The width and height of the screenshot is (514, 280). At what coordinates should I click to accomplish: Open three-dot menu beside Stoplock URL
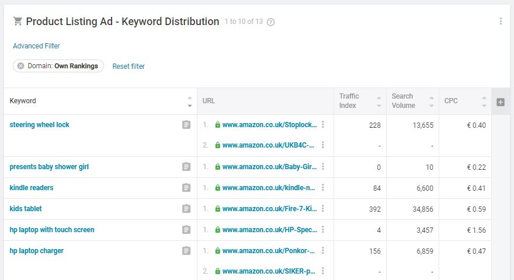(x=323, y=124)
